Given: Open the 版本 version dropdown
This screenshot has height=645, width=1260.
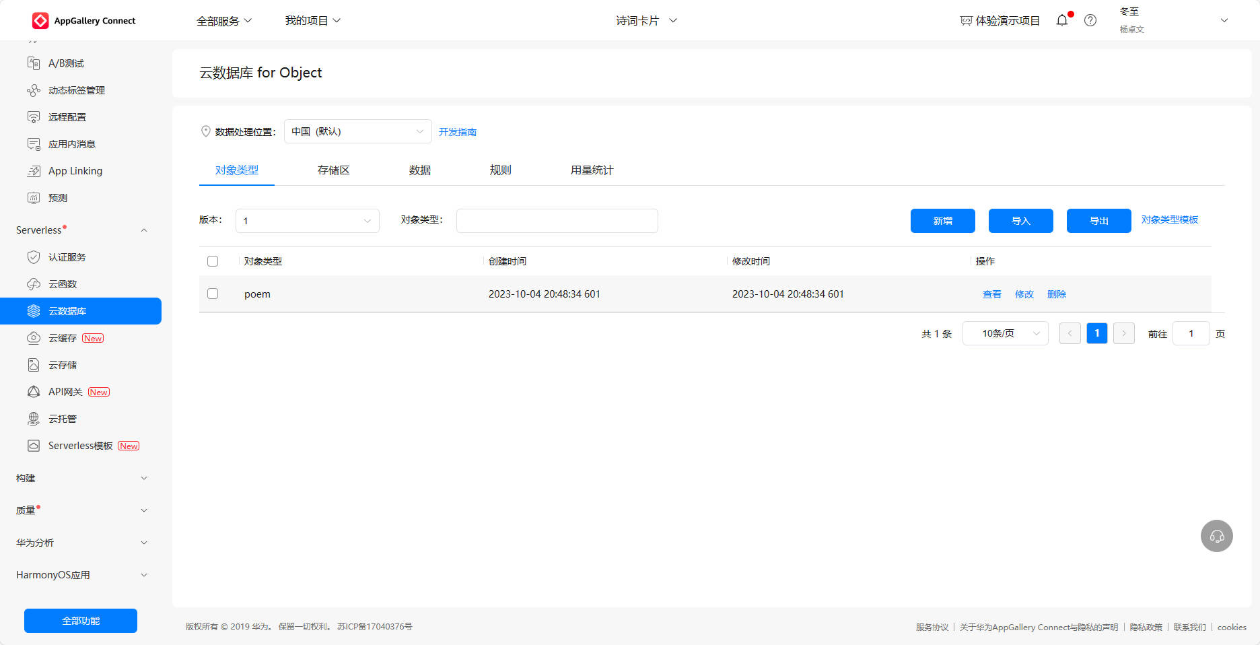Looking at the screenshot, I should point(308,221).
